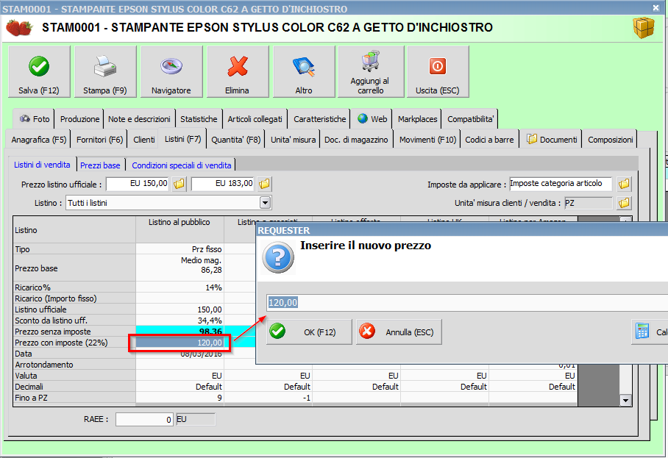Image resolution: width=668 pixels, height=458 pixels.
Task: Open the Articoli collegati tab
Action: click(x=255, y=119)
